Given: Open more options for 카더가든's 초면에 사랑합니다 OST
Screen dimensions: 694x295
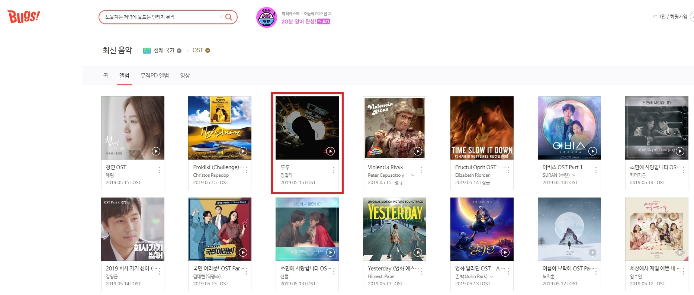Looking at the screenshot, I should [683, 170].
